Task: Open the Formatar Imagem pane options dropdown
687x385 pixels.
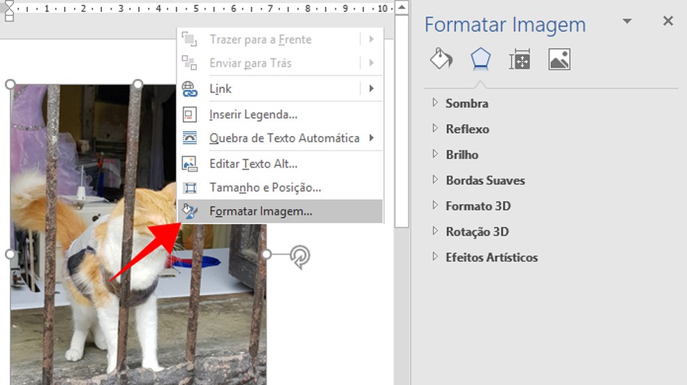Action: [x=627, y=22]
